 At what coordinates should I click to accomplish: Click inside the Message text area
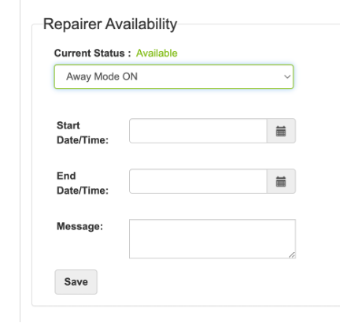[x=213, y=239]
